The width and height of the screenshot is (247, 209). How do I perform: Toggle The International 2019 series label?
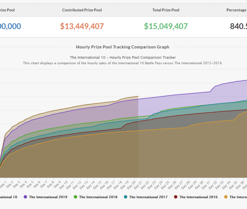pos(48,197)
